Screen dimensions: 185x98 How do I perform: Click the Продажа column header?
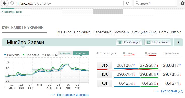151,53
